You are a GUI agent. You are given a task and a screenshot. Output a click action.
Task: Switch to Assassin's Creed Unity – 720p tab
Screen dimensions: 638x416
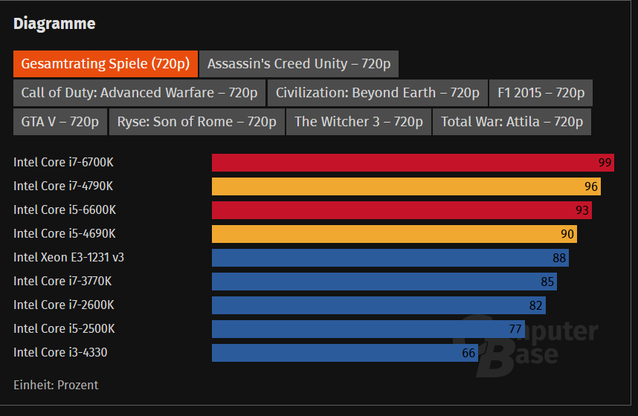coord(299,64)
